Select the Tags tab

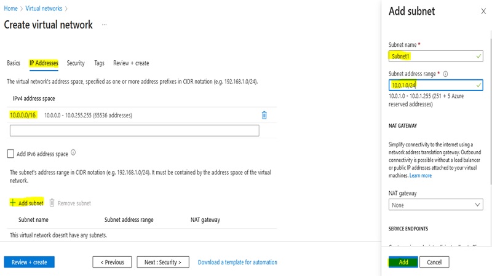tap(99, 63)
